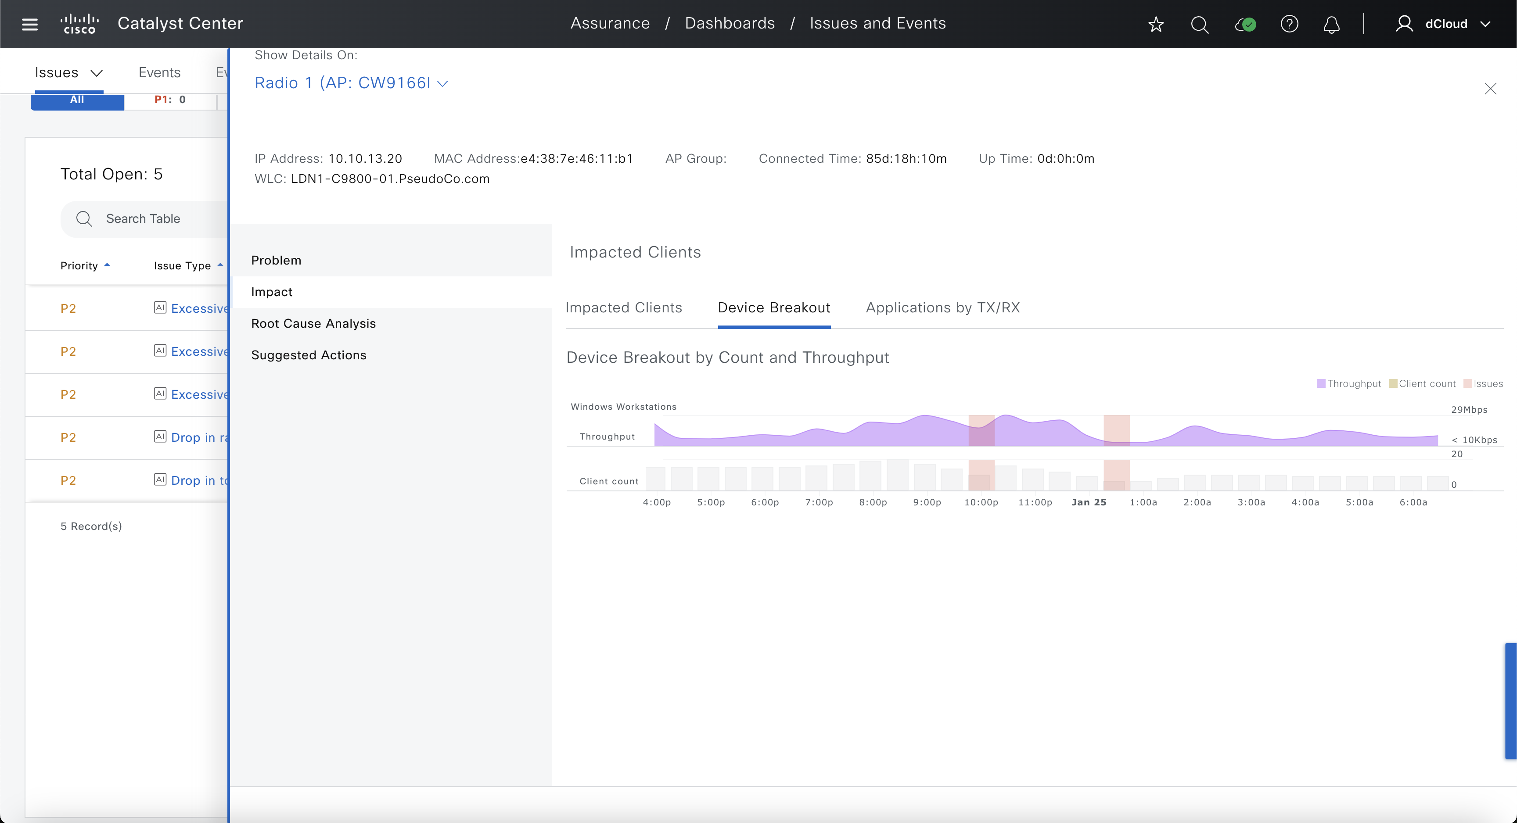Filter issues by P1: 0
This screenshot has width=1517, height=823.
170,100
